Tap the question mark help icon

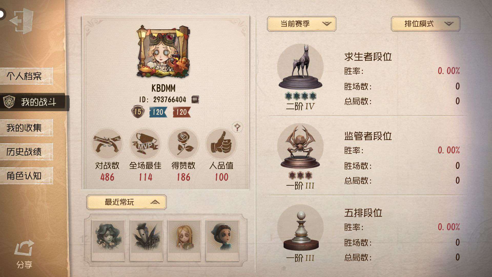pyautogui.click(x=237, y=127)
